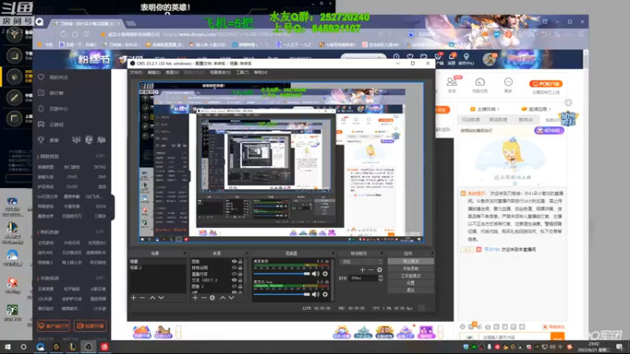Add a new scene in OBS scenes panel
Image resolution: width=630 pixels, height=354 pixels.
133,298
